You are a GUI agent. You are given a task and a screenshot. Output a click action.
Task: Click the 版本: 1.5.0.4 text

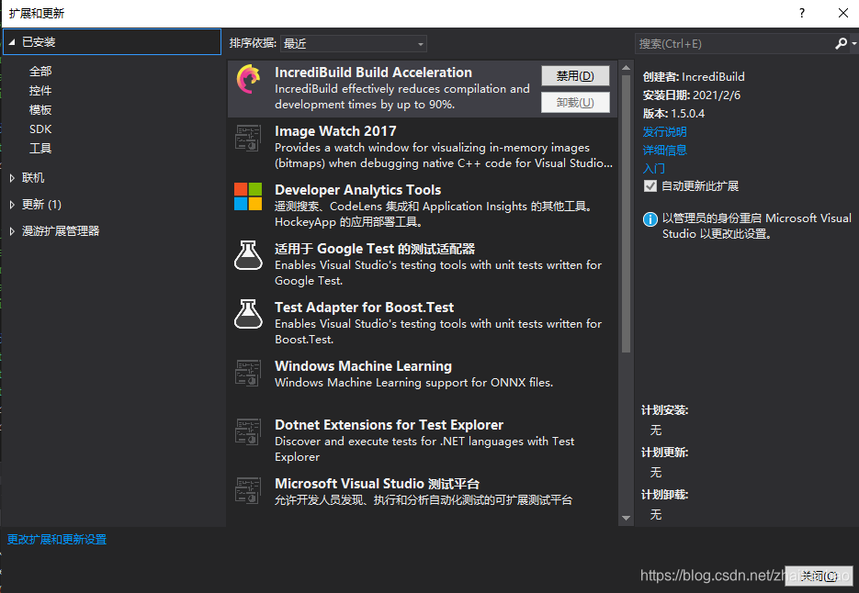pyautogui.click(x=673, y=113)
